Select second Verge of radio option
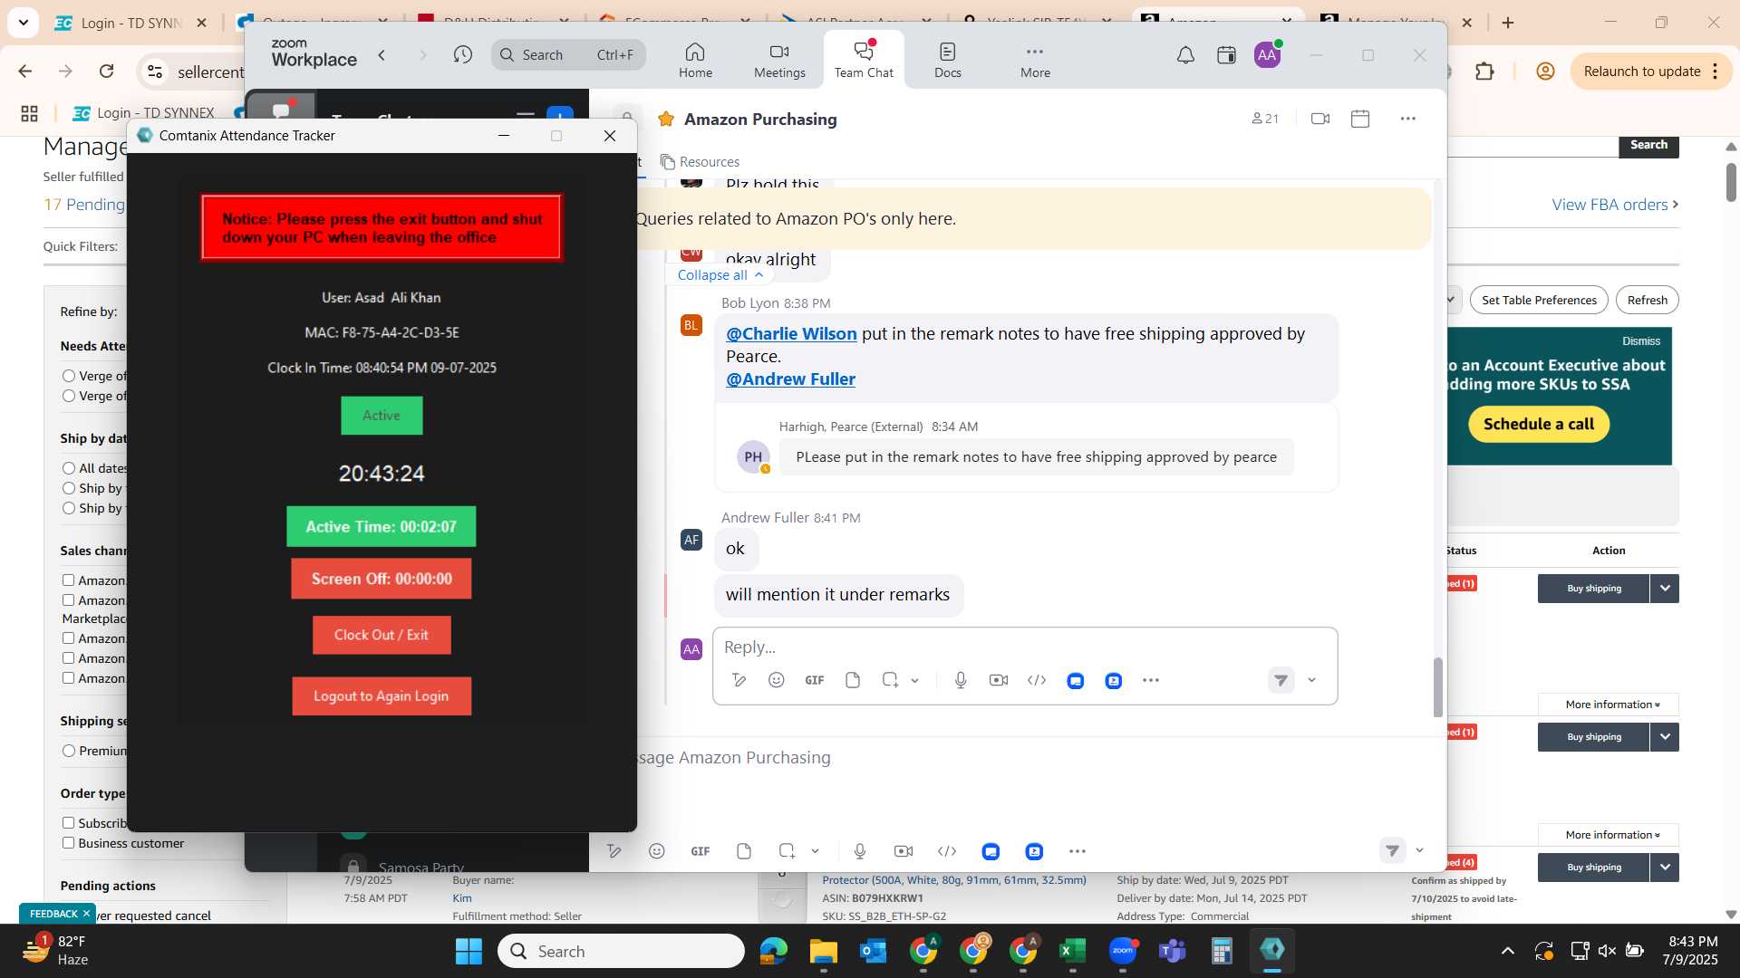 [x=68, y=396]
